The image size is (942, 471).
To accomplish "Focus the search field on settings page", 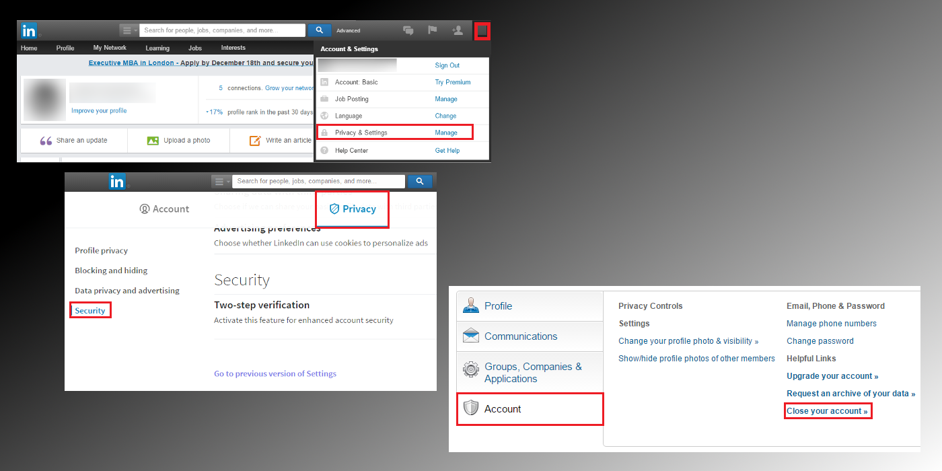I will click(x=319, y=181).
